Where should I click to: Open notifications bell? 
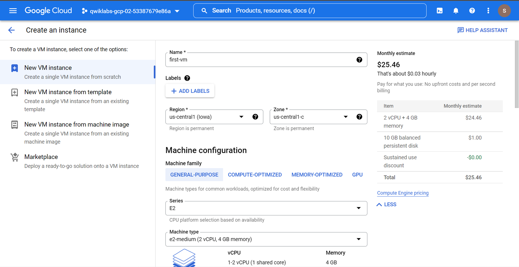pos(456,11)
